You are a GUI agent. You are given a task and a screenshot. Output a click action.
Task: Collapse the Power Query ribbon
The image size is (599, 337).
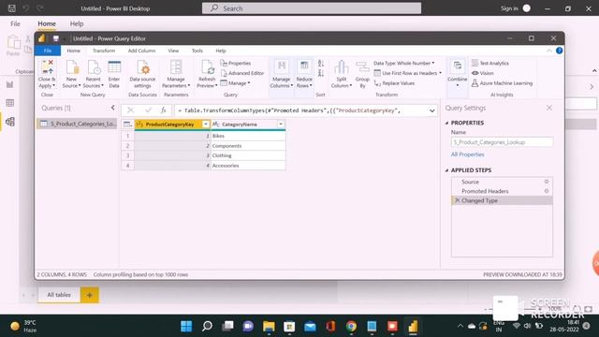tap(549, 51)
